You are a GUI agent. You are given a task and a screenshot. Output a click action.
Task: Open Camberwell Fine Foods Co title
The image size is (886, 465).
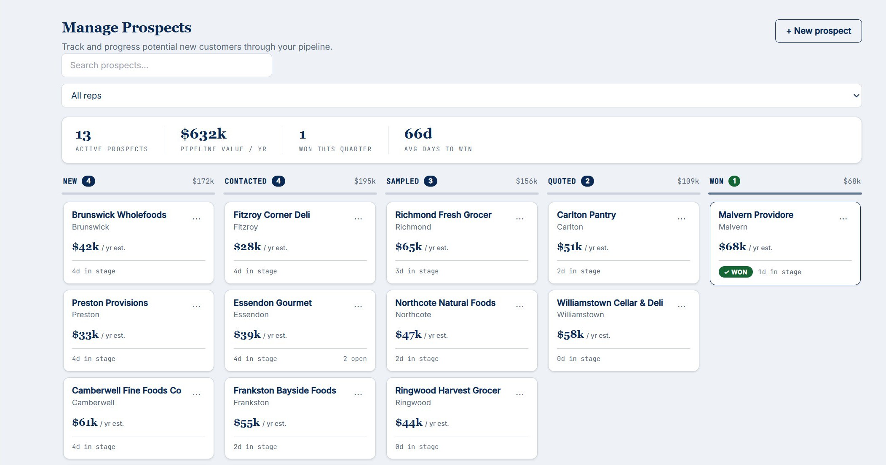(x=126, y=390)
